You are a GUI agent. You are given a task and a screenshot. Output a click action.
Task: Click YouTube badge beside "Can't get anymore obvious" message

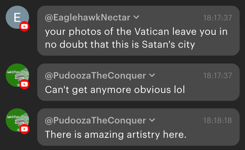pyautogui.click(x=24, y=84)
